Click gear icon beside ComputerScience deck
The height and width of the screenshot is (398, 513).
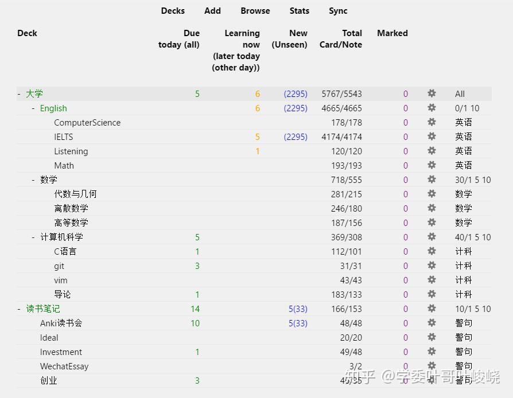pyautogui.click(x=432, y=122)
